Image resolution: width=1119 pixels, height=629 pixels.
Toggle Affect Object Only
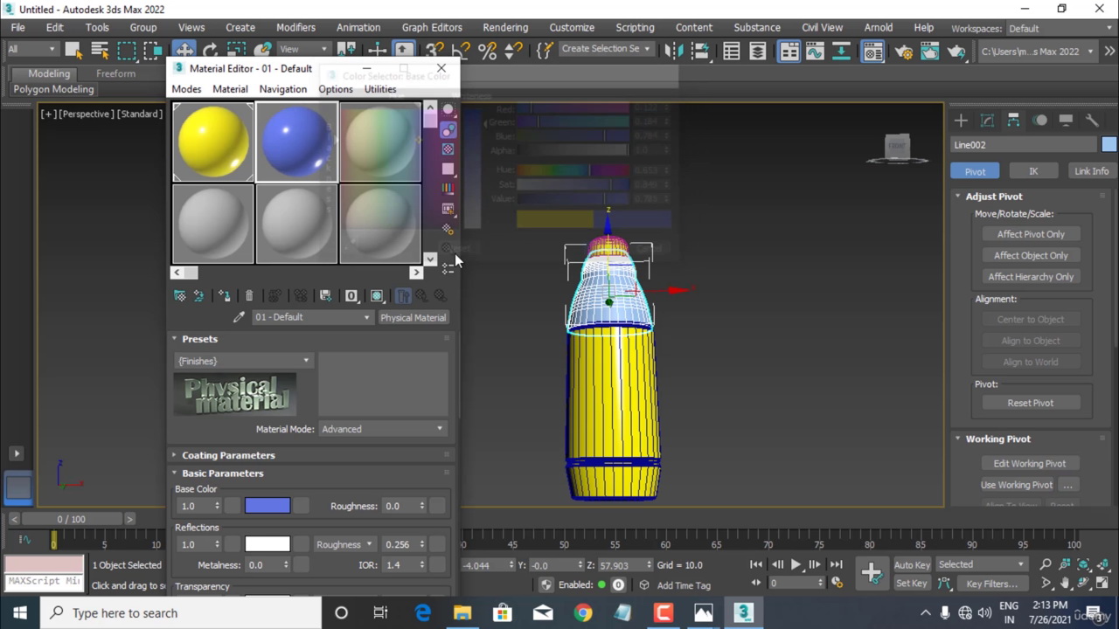click(1031, 255)
